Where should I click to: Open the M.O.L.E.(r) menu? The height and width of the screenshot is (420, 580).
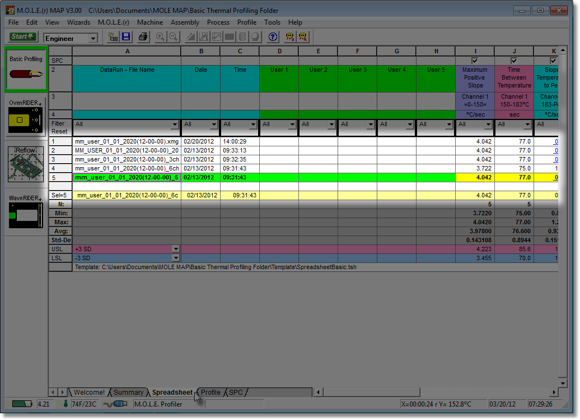pyautogui.click(x=114, y=22)
